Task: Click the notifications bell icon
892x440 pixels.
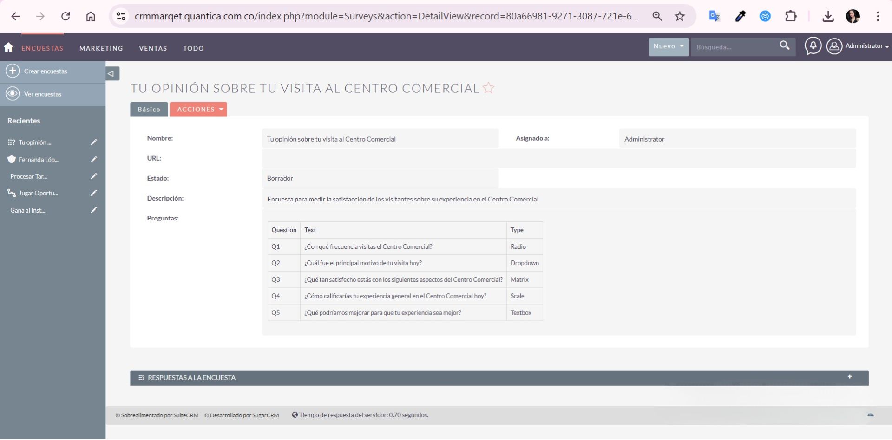Action: (x=813, y=46)
